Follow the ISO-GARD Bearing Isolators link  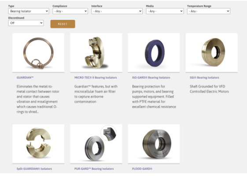[x=151, y=77]
